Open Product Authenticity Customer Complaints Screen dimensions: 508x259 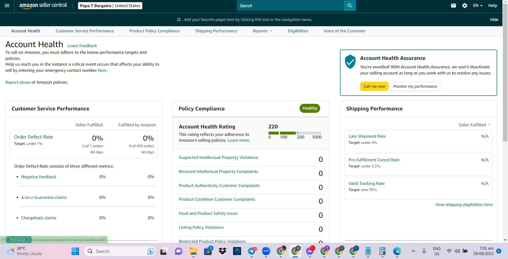pos(219,186)
